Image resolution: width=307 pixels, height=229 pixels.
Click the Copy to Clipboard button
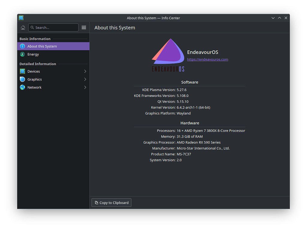coord(111,202)
